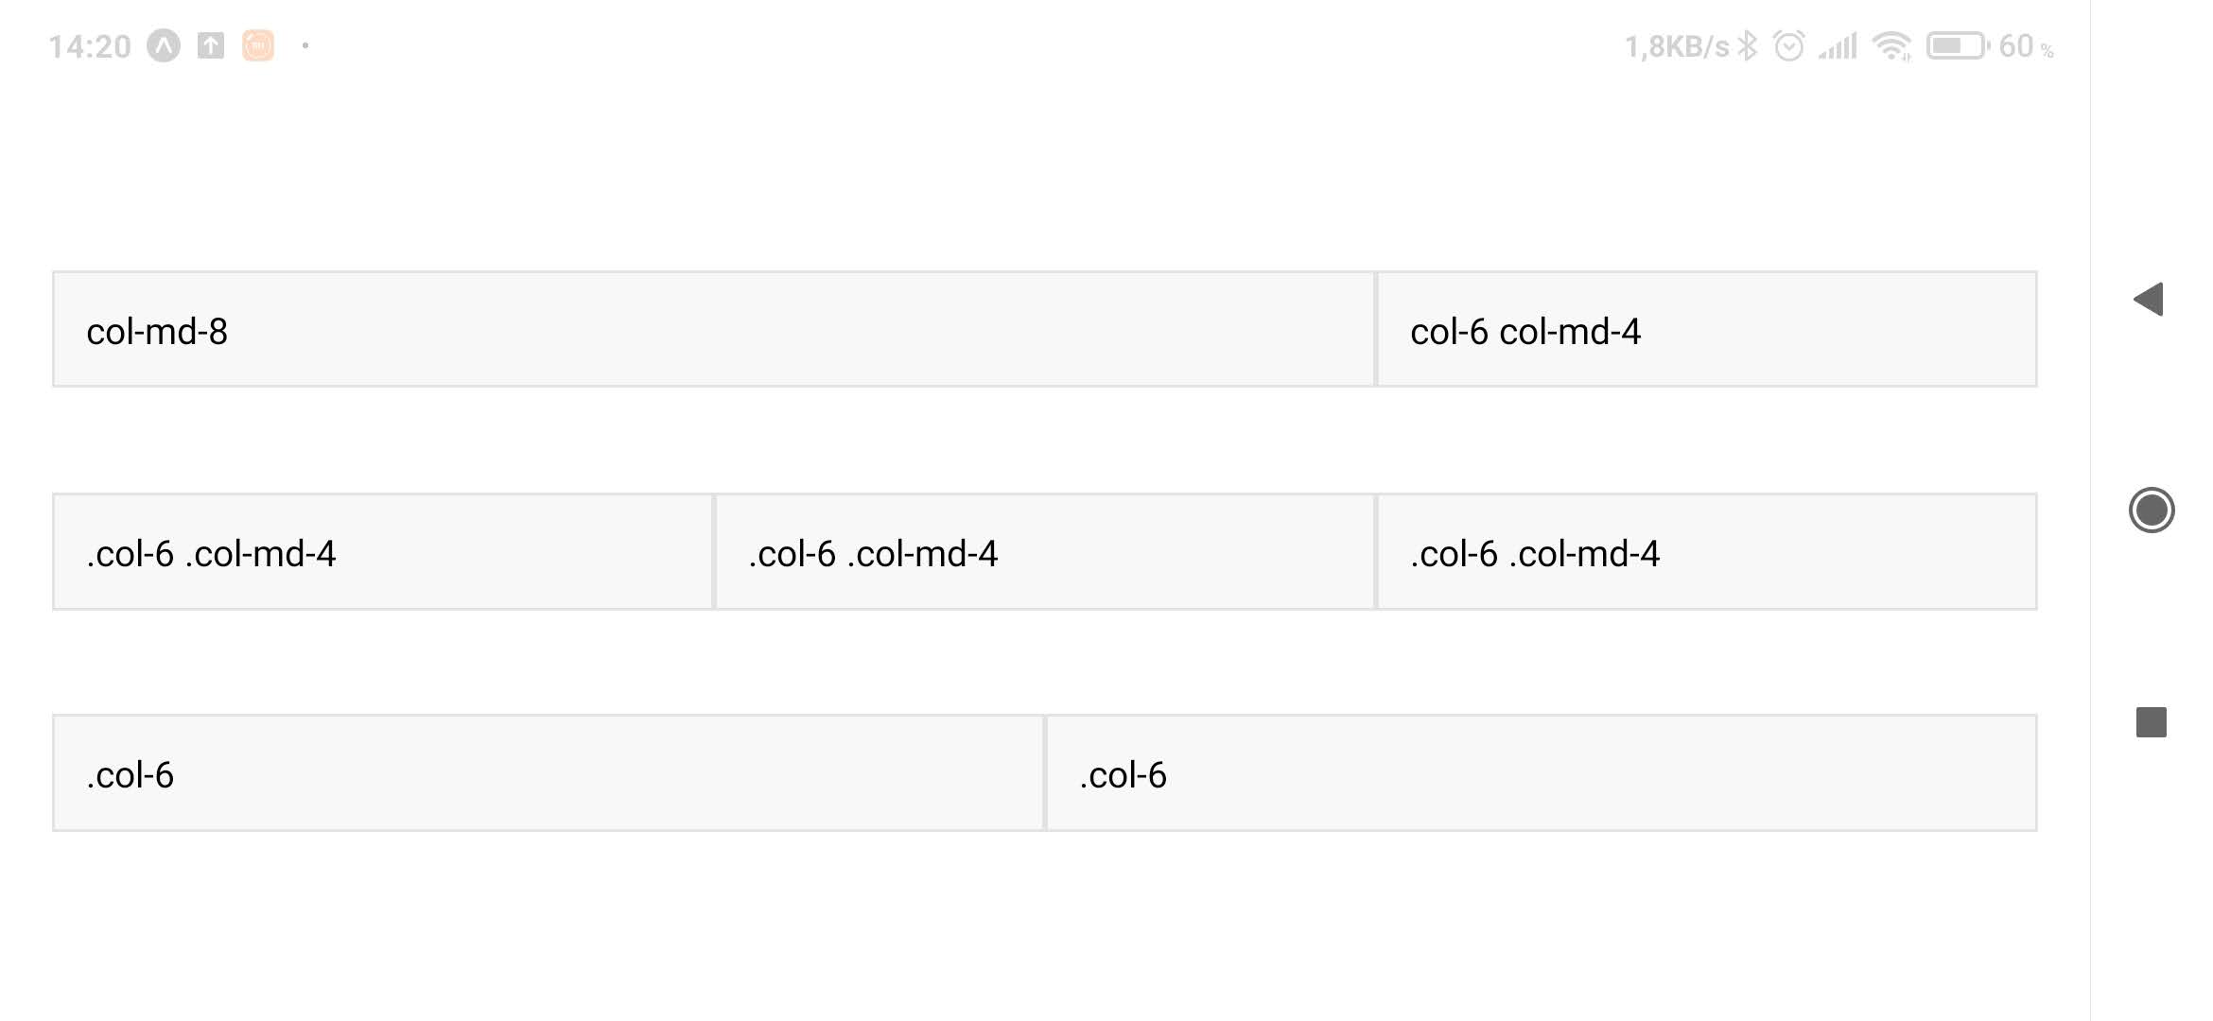The width and height of the screenshot is (2213, 1021).
Task: Tap the upload arrow notification icon
Action: pos(211,45)
